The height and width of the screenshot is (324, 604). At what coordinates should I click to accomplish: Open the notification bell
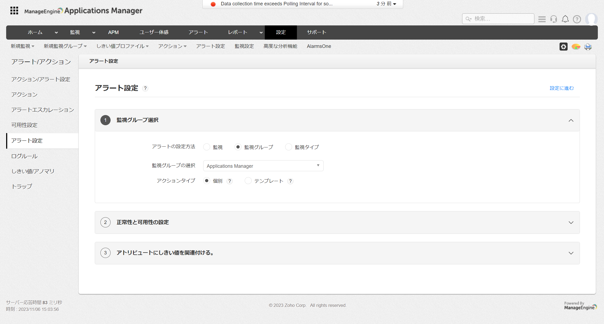565,19
